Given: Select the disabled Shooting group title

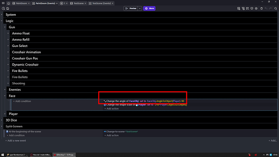Looking at the screenshot, I should (x=19, y=83).
